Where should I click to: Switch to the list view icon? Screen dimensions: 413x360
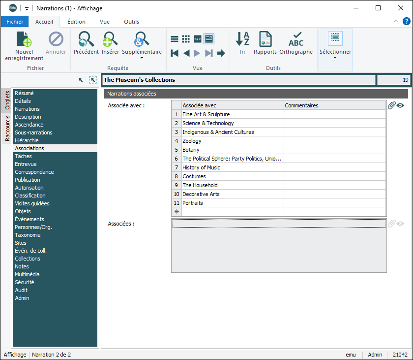[x=175, y=39]
